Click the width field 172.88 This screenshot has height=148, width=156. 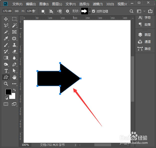7,11
